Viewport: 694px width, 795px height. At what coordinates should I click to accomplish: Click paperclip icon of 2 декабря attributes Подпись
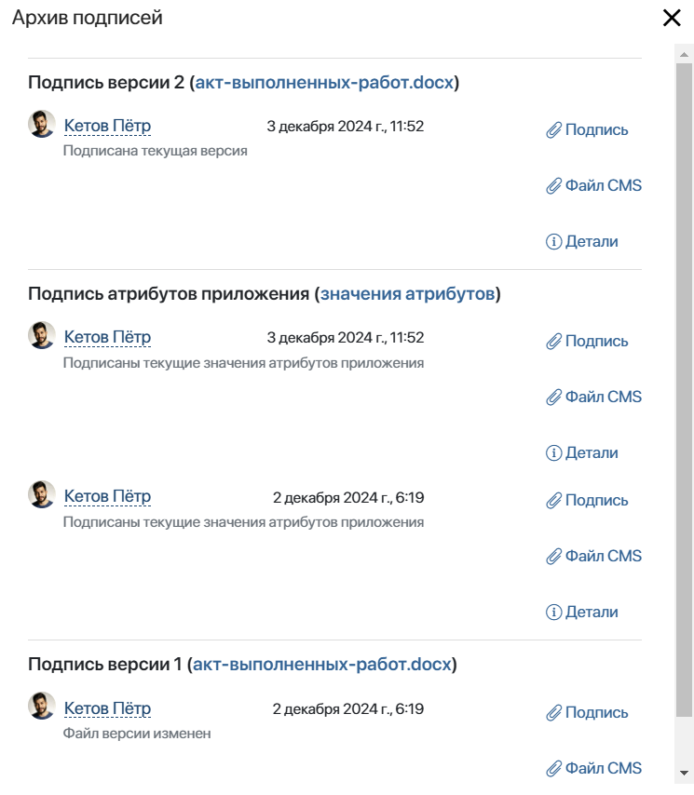pyautogui.click(x=553, y=501)
